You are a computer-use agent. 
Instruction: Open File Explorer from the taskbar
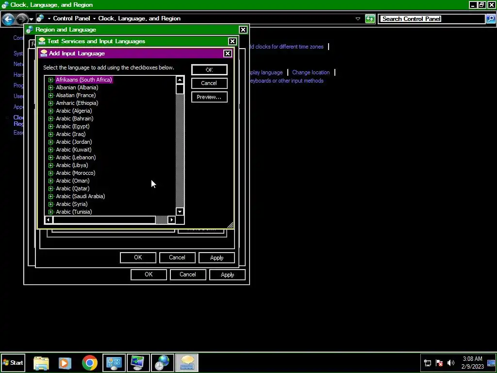click(41, 363)
